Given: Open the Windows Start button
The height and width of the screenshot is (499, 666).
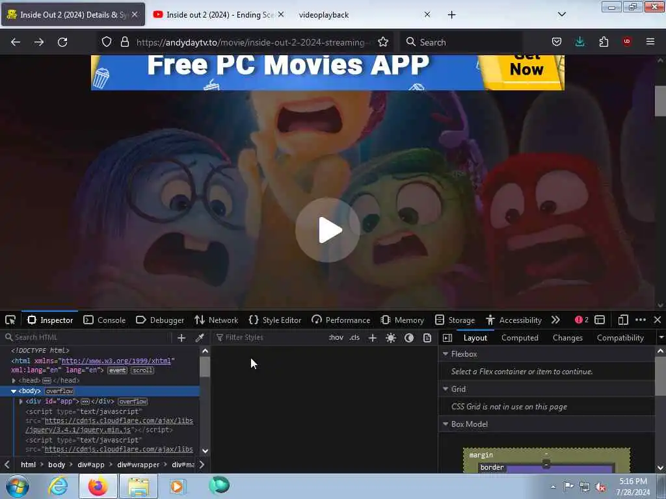Looking at the screenshot, I should 17,486.
